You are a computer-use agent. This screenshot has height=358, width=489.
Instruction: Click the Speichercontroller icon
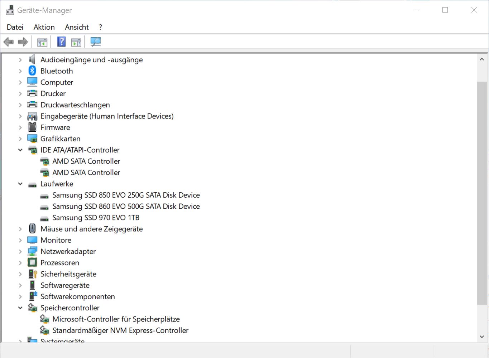pyautogui.click(x=32, y=308)
